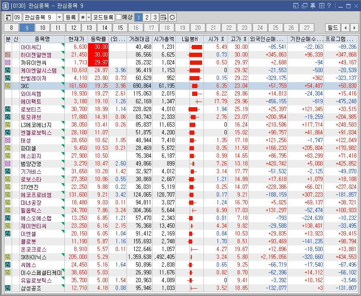361x296 pixels.
Task: Select page 2 toggle button
Action: [x=147, y=17]
